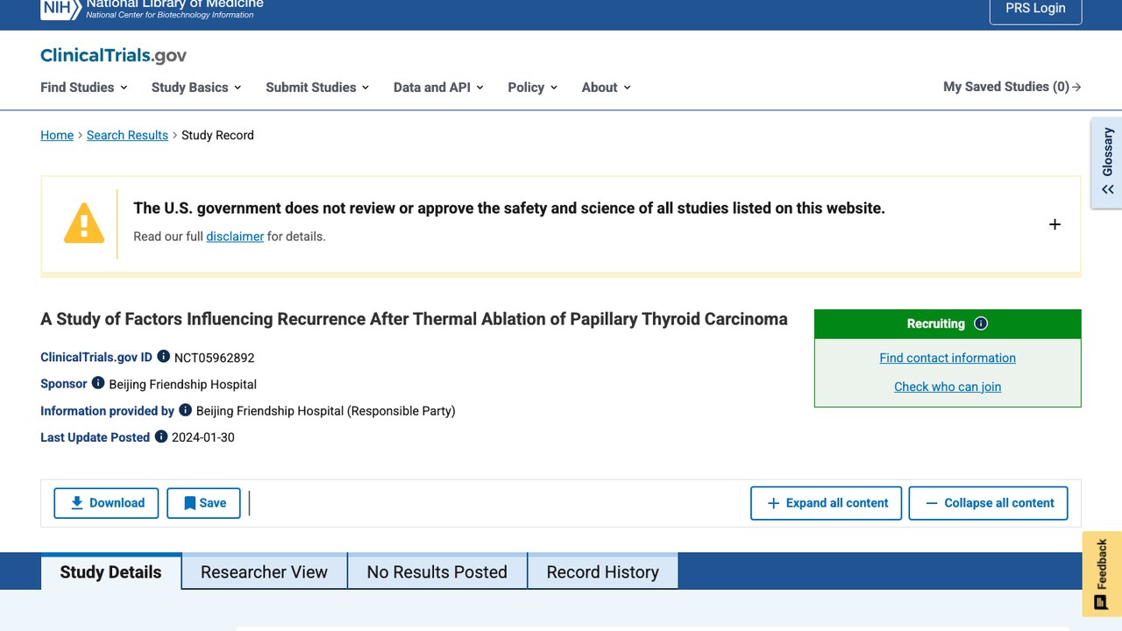Save this study with bookmark button

click(x=204, y=503)
